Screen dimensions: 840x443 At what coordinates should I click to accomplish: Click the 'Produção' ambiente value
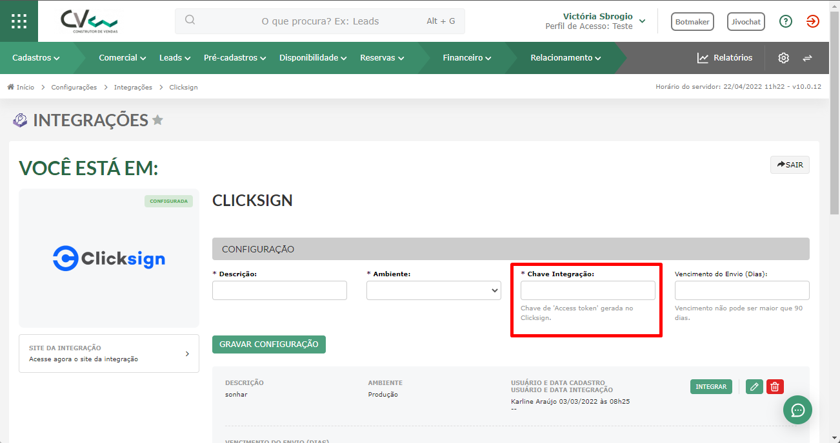tap(383, 395)
